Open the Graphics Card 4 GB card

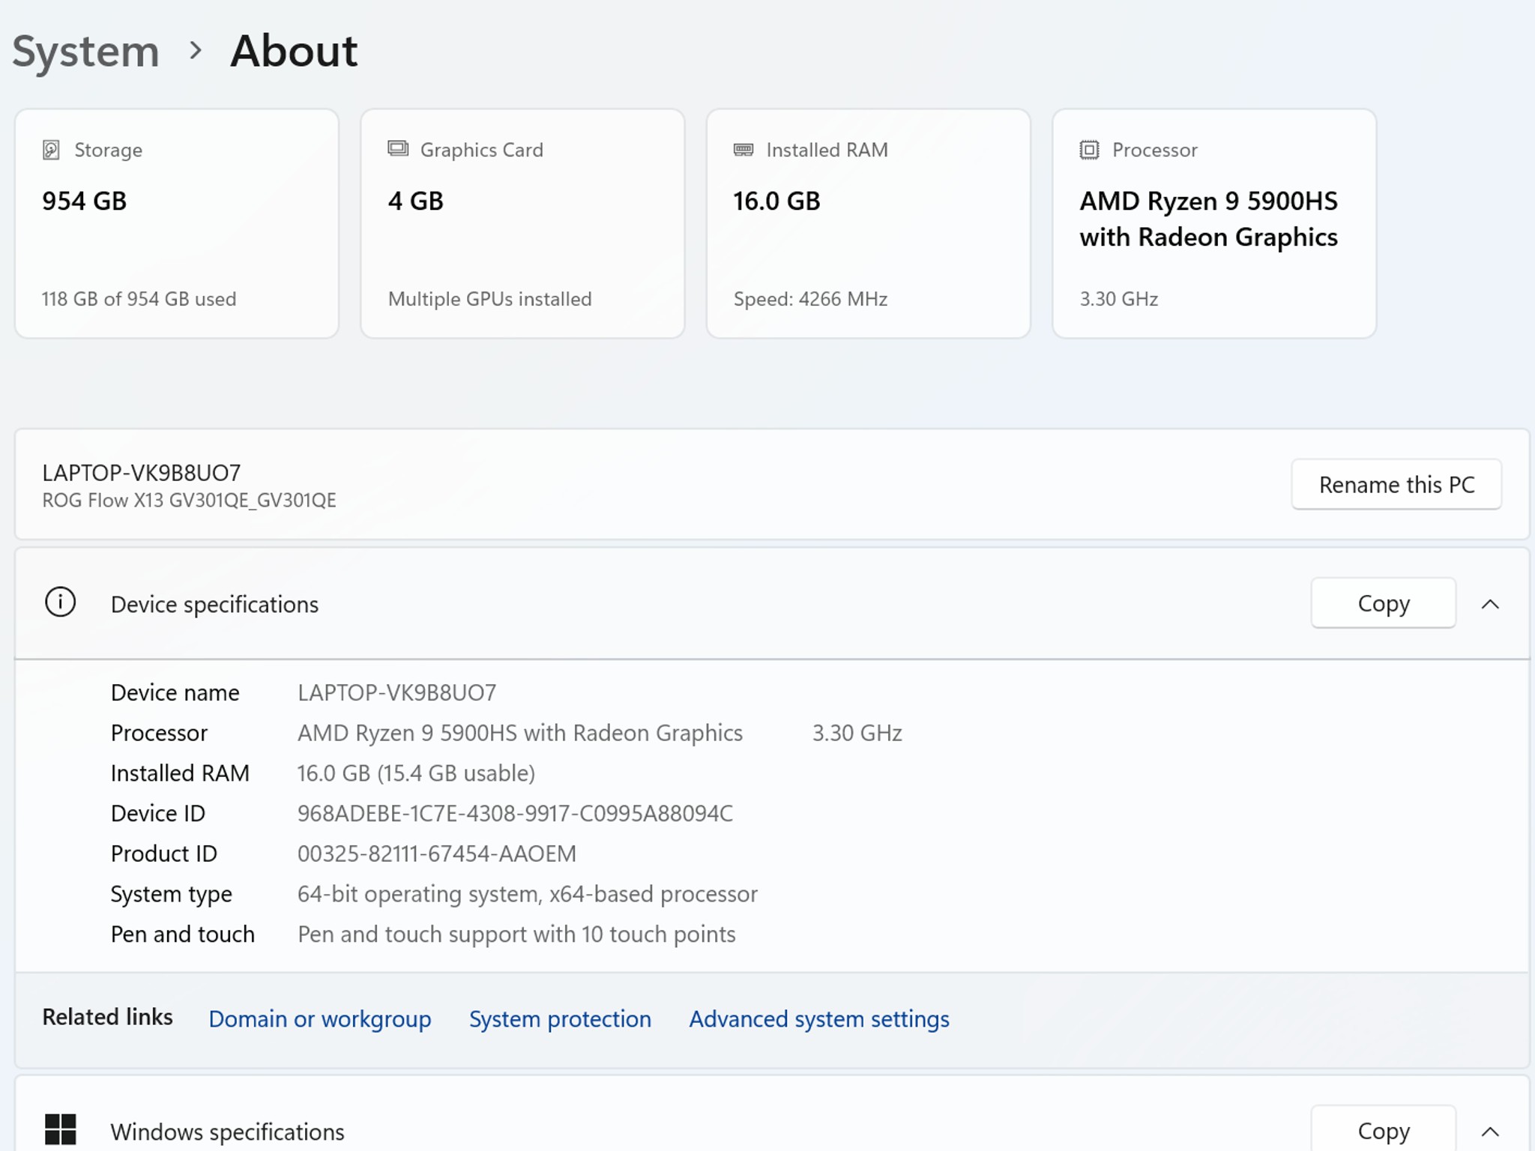click(522, 223)
